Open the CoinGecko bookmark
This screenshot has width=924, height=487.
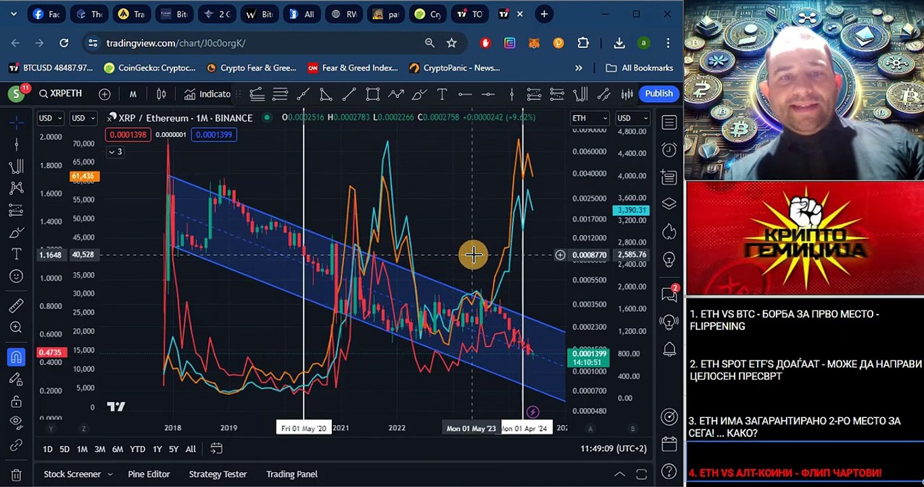(149, 68)
